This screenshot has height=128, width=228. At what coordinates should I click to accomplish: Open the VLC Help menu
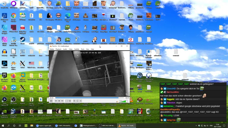[92, 49]
